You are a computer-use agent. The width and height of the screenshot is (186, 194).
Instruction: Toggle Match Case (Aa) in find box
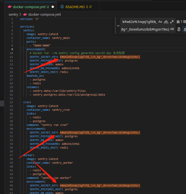(160, 22)
